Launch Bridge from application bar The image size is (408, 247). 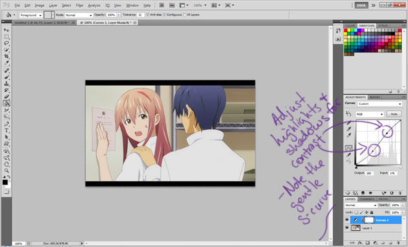point(161,5)
